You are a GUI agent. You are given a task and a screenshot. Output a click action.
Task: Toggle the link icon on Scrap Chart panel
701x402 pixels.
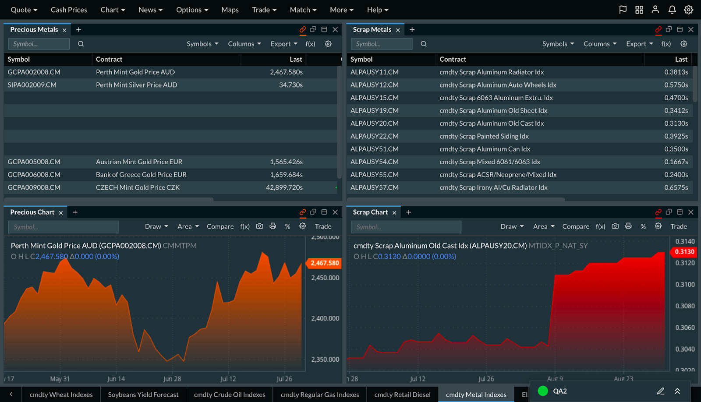tap(659, 212)
